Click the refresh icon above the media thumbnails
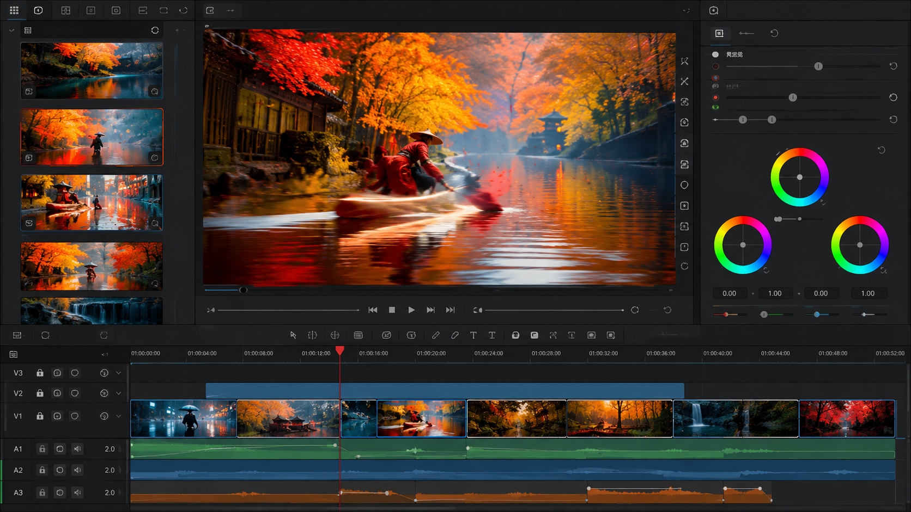Screen dimensions: 911x512 (155, 30)
